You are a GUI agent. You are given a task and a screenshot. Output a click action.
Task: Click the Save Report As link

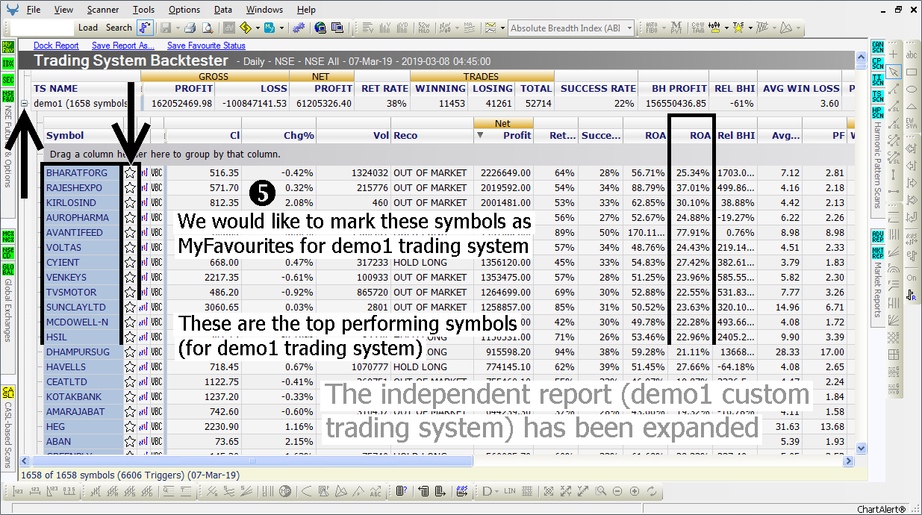coord(123,46)
